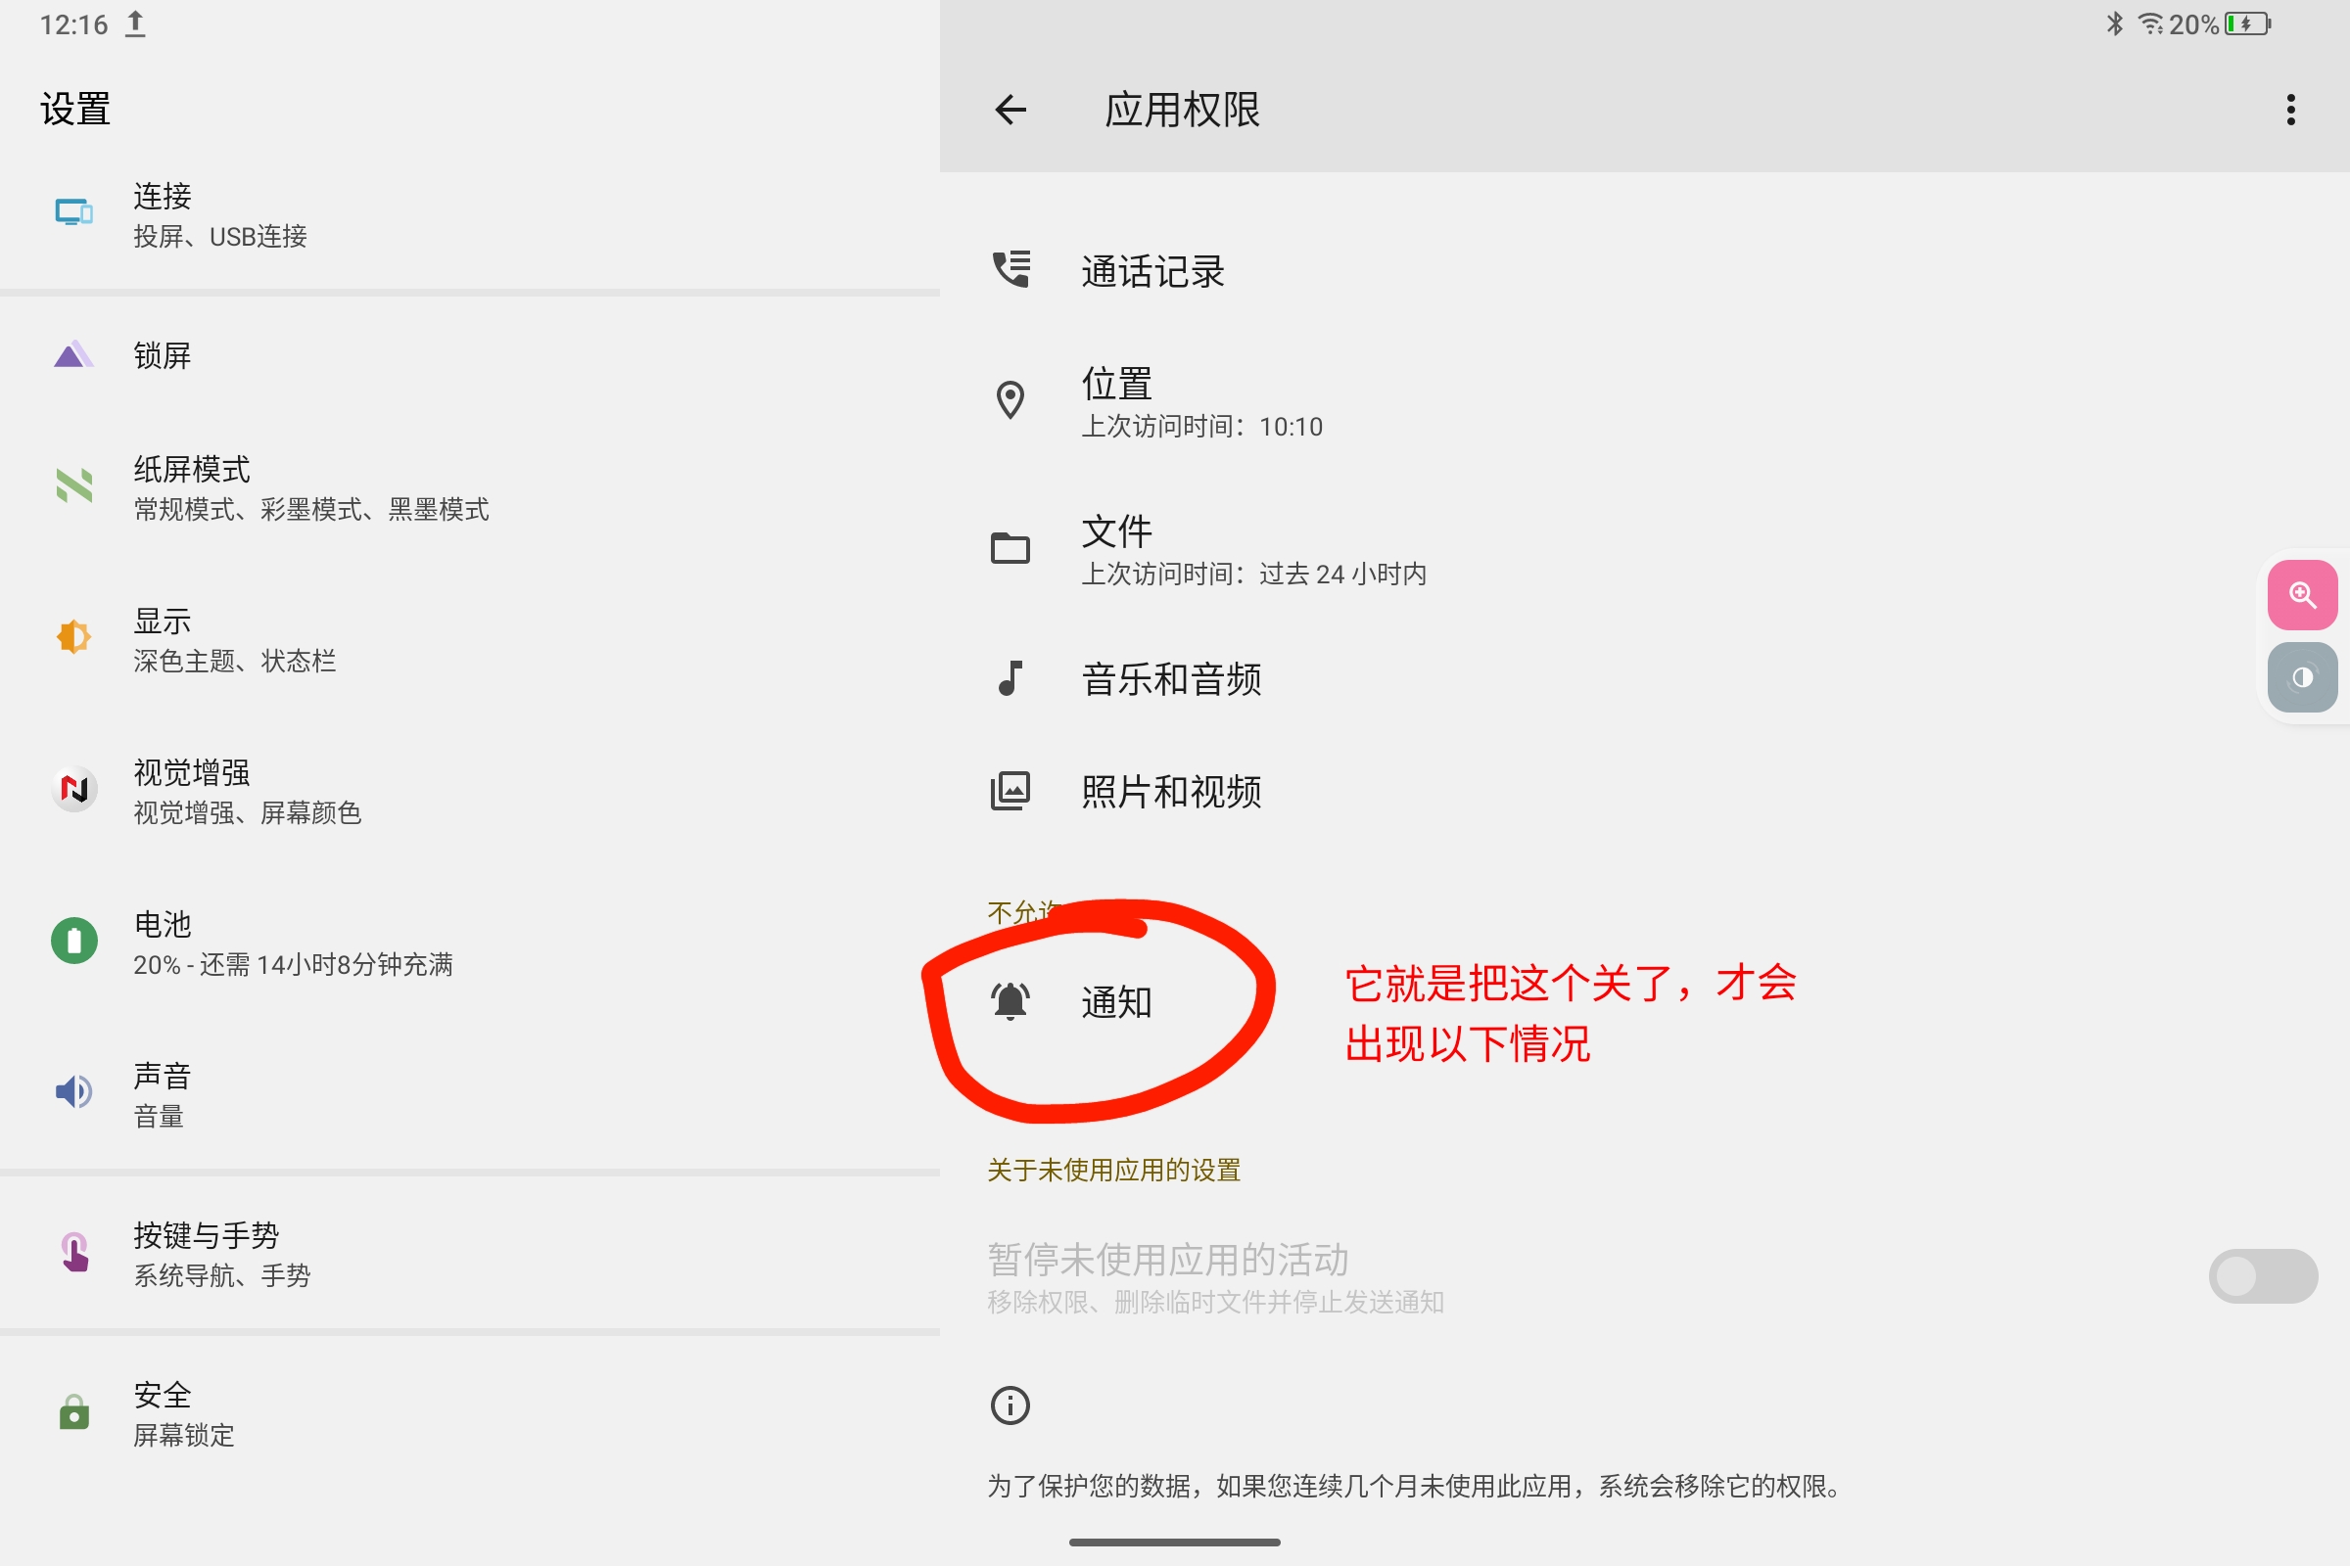Open 连接 settings
Screen dimensions: 2350x1566
point(470,214)
